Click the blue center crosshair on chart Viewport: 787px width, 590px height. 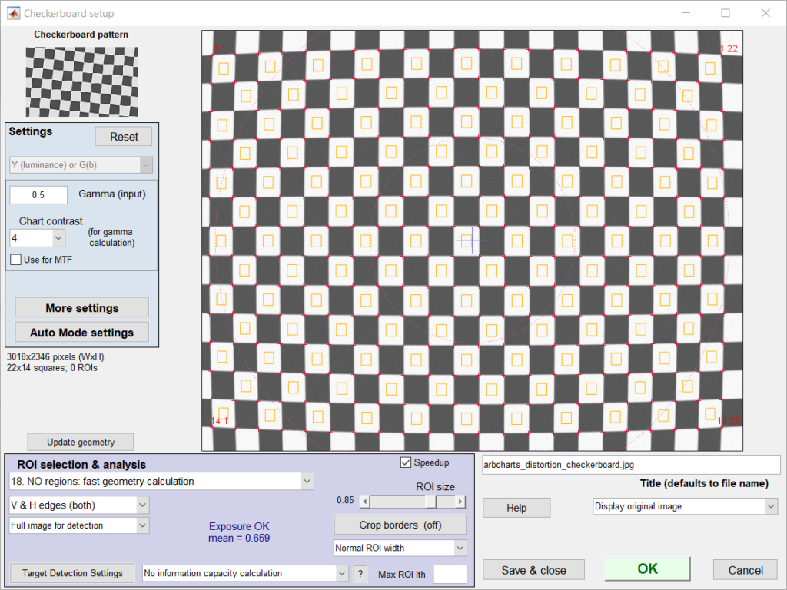pyautogui.click(x=472, y=240)
